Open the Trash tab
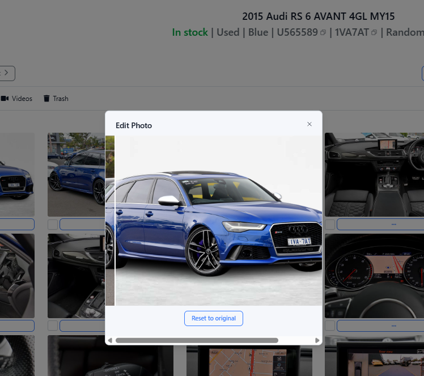 [x=56, y=99]
